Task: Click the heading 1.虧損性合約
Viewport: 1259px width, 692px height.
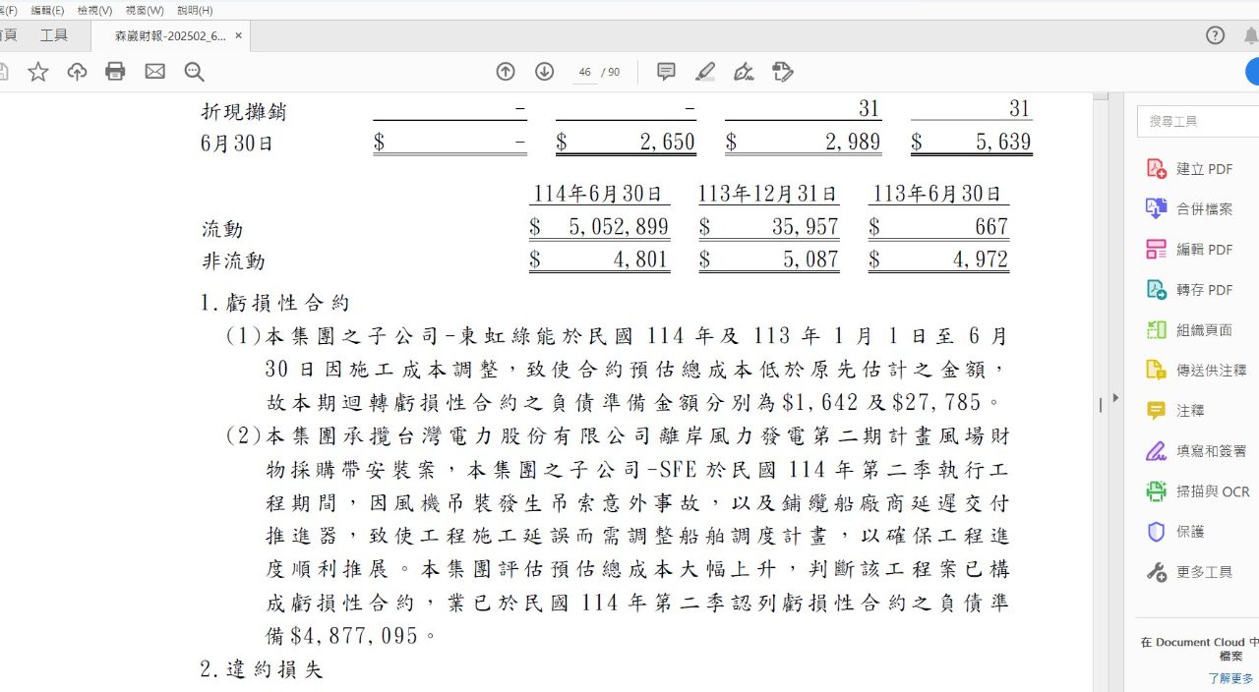Action: tap(275, 303)
